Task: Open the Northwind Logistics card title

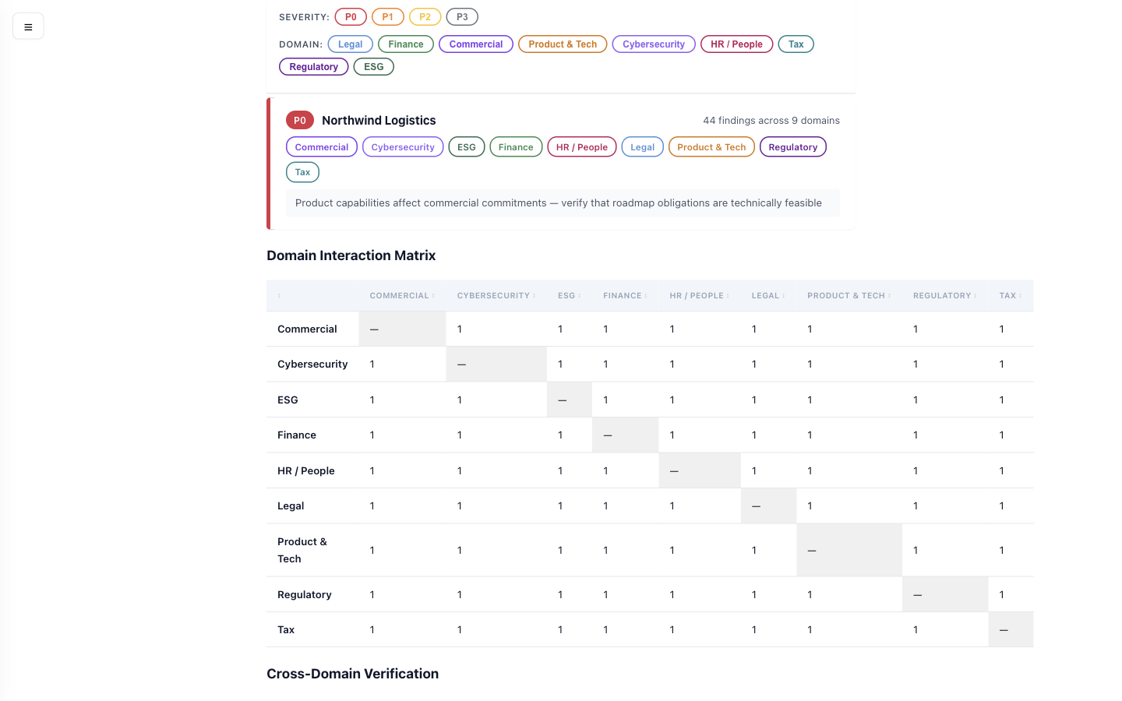Action: click(379, 121)
